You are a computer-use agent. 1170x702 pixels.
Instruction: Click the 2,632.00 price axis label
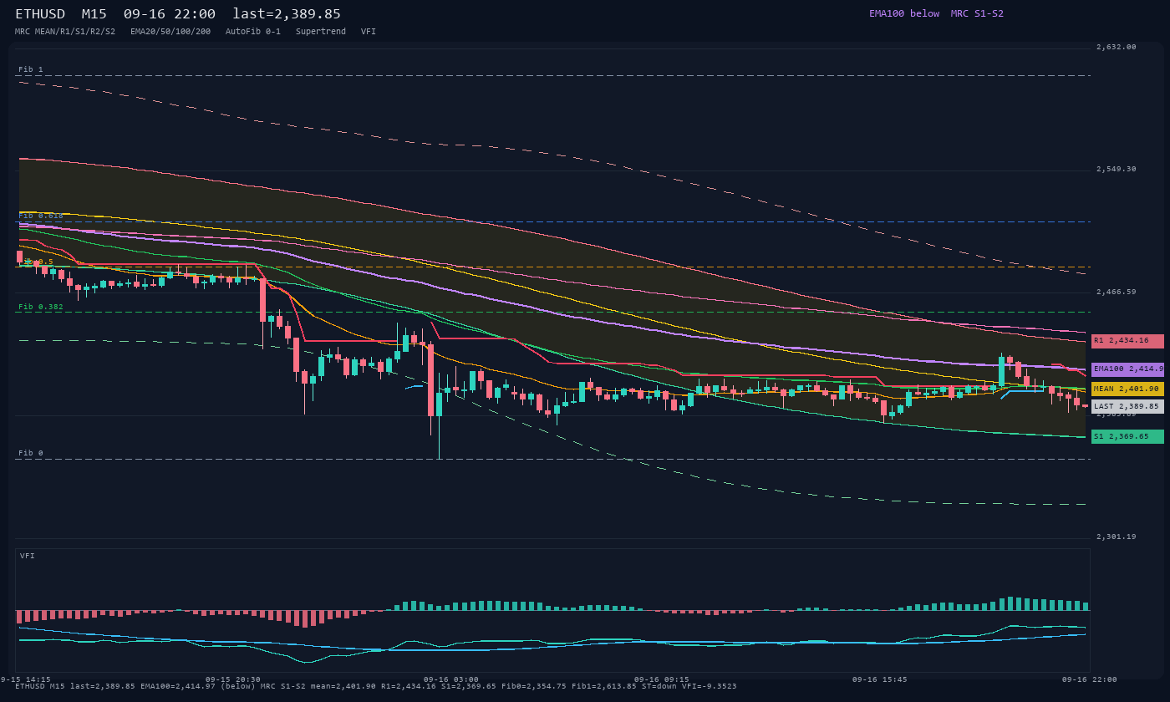1117,47
